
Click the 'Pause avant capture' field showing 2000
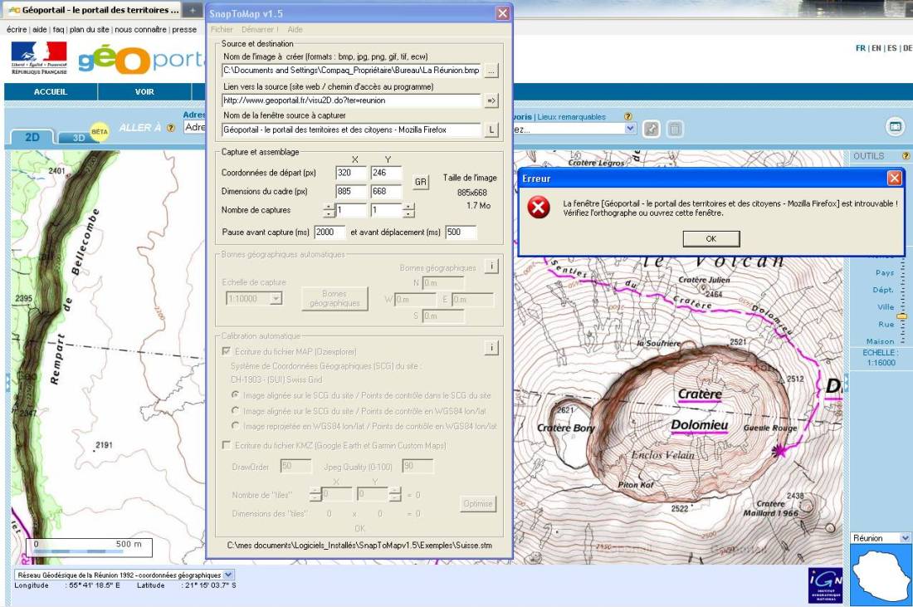[329, 233]
